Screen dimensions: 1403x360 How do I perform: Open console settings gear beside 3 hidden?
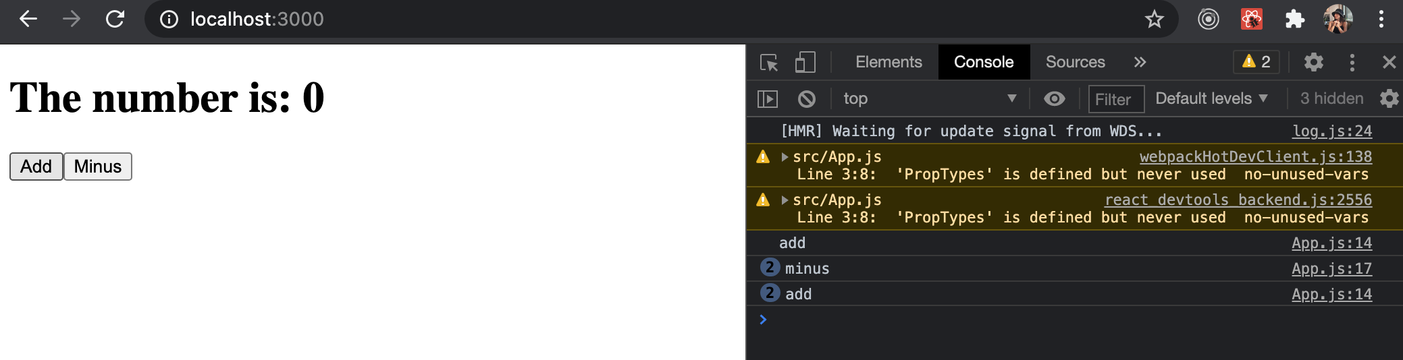coord(1389,98)
